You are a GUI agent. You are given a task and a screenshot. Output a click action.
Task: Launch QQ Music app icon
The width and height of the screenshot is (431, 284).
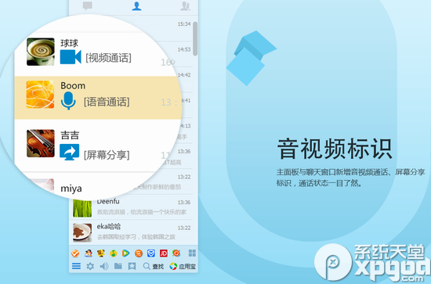(x=114, y=253)
